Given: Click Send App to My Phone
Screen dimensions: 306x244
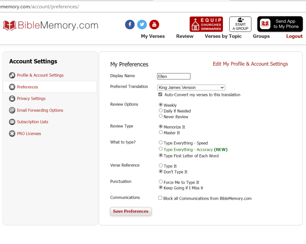Looking at the screenshot, I should tap(280, 24).
